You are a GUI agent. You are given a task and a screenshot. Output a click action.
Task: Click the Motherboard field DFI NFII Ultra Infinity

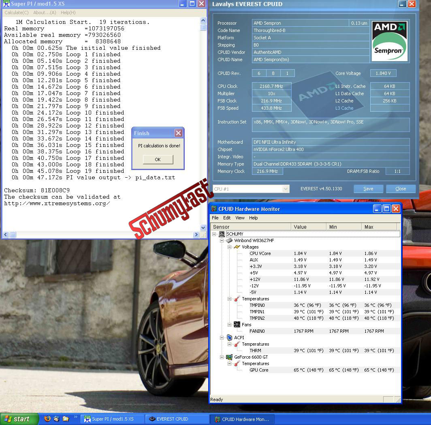[x=331, y=142]
